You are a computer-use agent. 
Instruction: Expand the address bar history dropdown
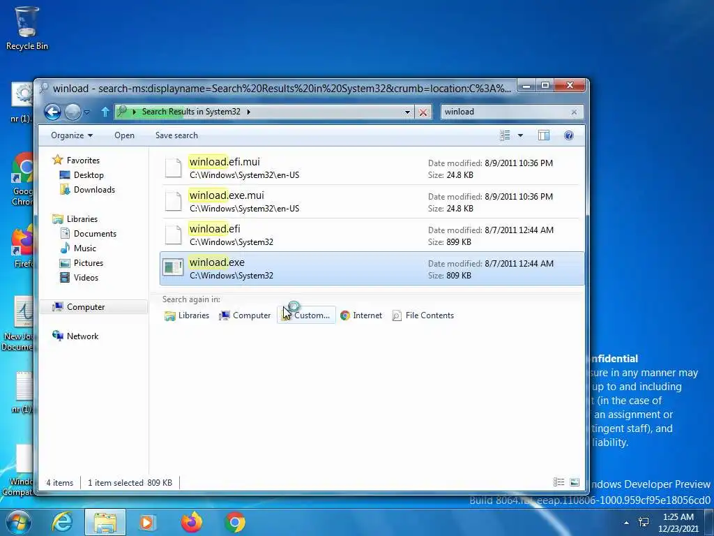click(407, 112)
